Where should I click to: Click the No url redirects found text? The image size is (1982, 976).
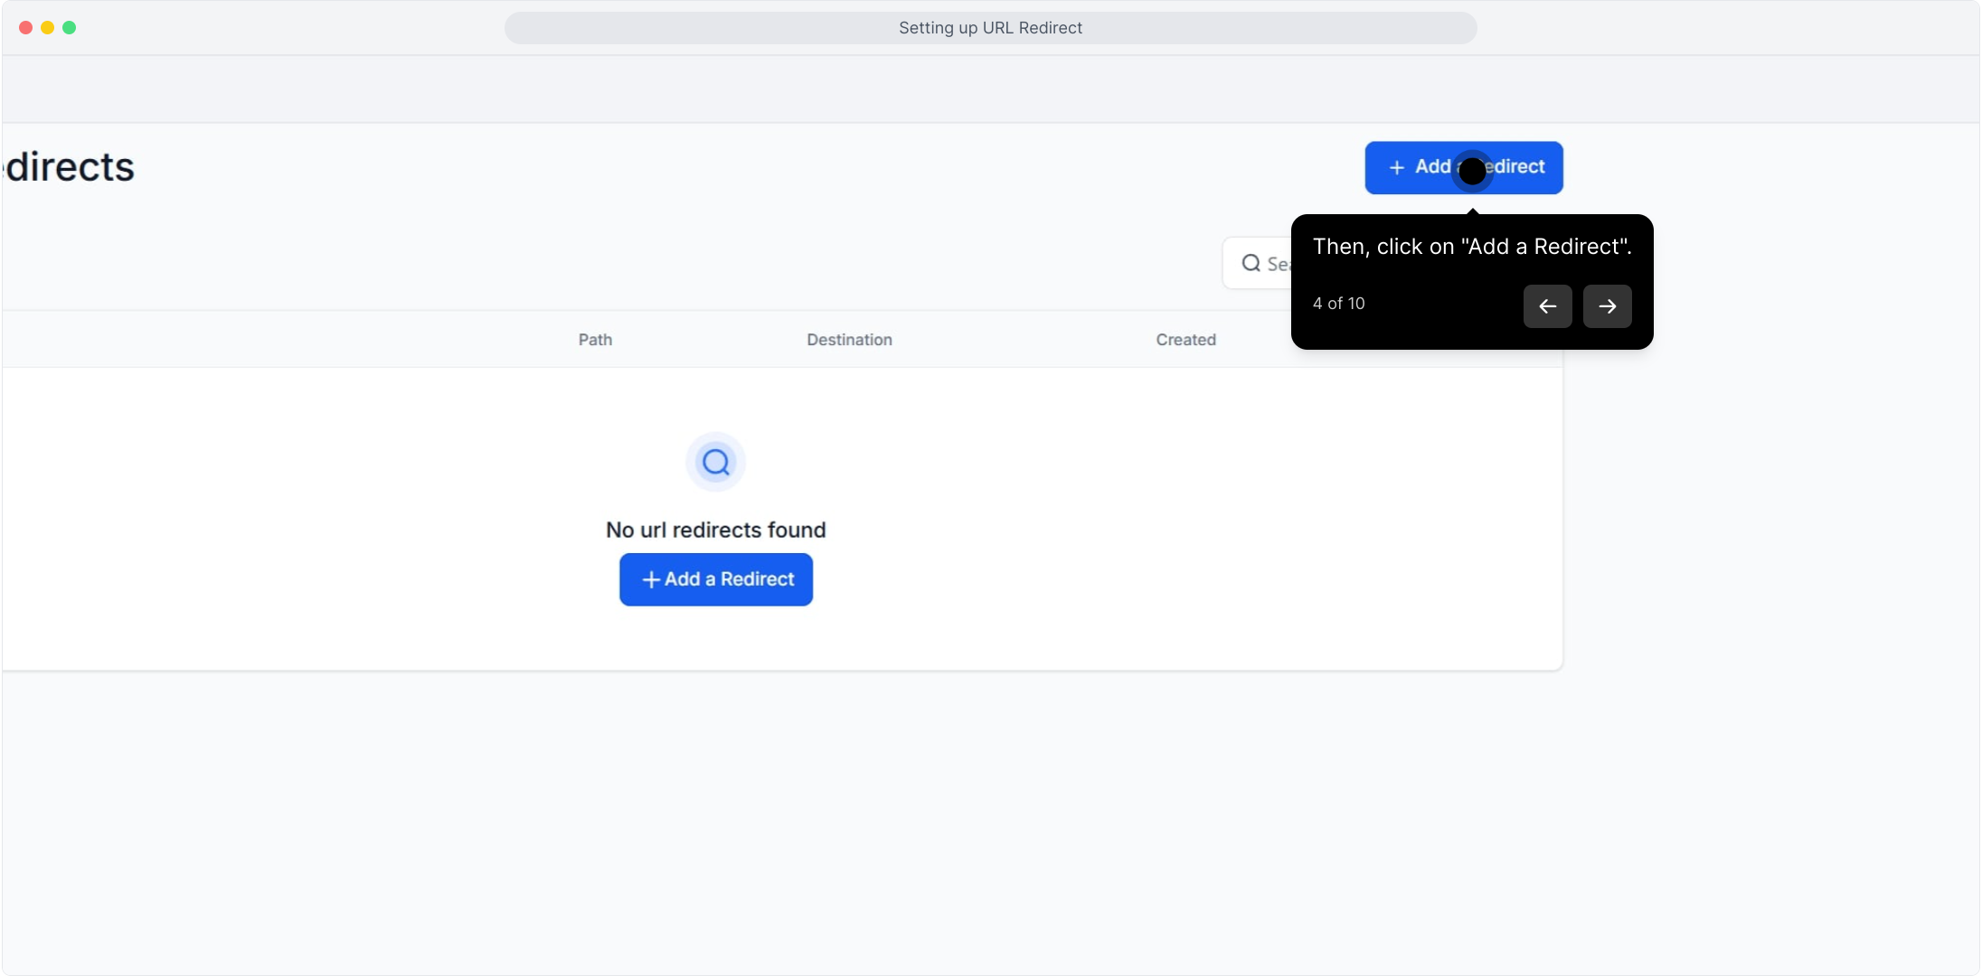[715, 530]
